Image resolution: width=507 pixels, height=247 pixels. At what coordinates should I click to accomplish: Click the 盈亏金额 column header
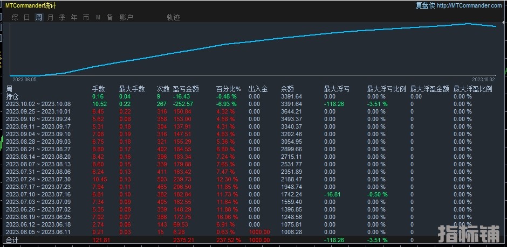click(186, 89)
